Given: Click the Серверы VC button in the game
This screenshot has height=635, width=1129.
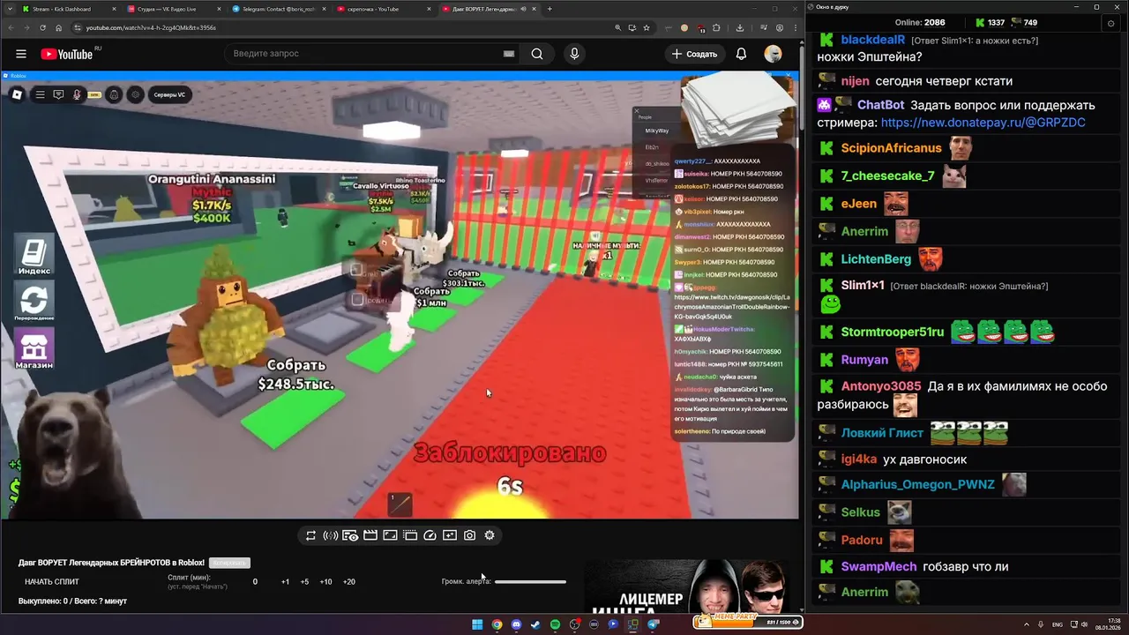Looking at the screenshot, I should point(169,94).
